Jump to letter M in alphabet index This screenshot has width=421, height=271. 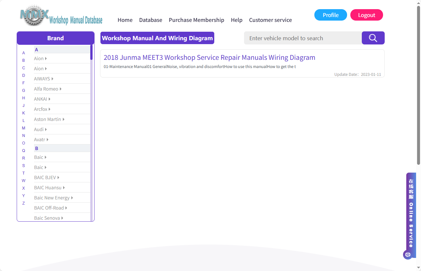24,128
